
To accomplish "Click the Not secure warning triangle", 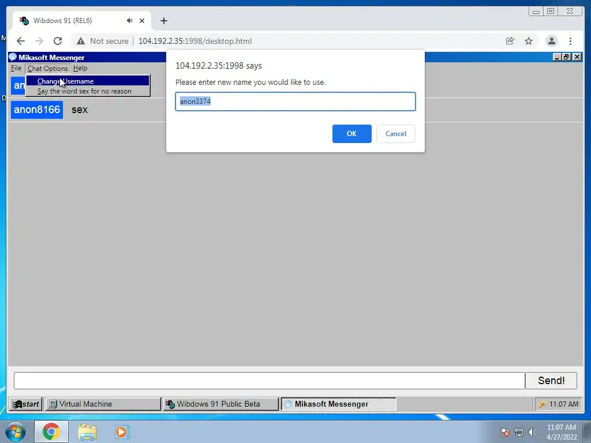I will point(81,41).
